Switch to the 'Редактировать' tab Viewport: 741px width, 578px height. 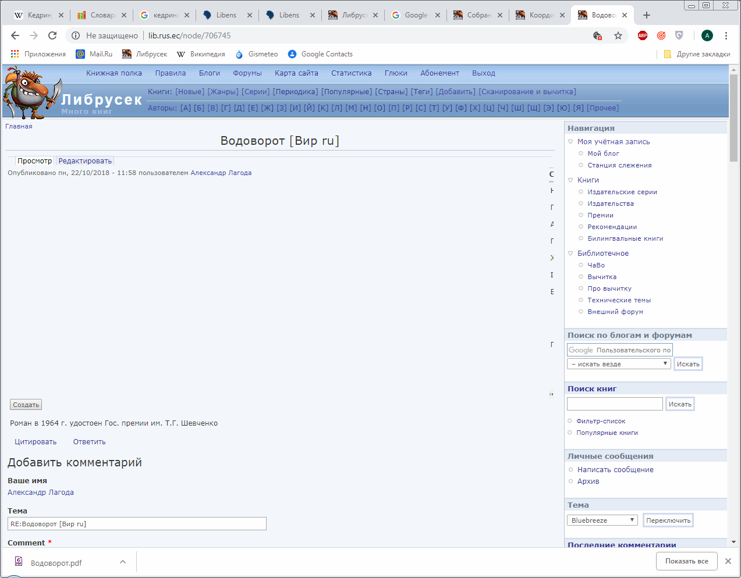point(85,161)
